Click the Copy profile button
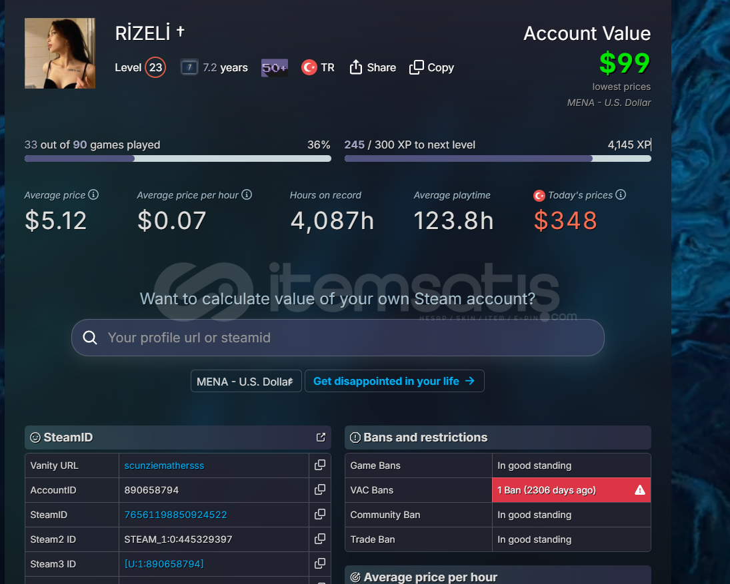The width and height of the screenshot is (730, 584). pyautogui.click(x=431, y=67)
